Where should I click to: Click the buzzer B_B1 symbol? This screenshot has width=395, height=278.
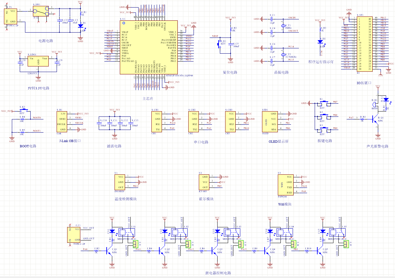(375, 105)
